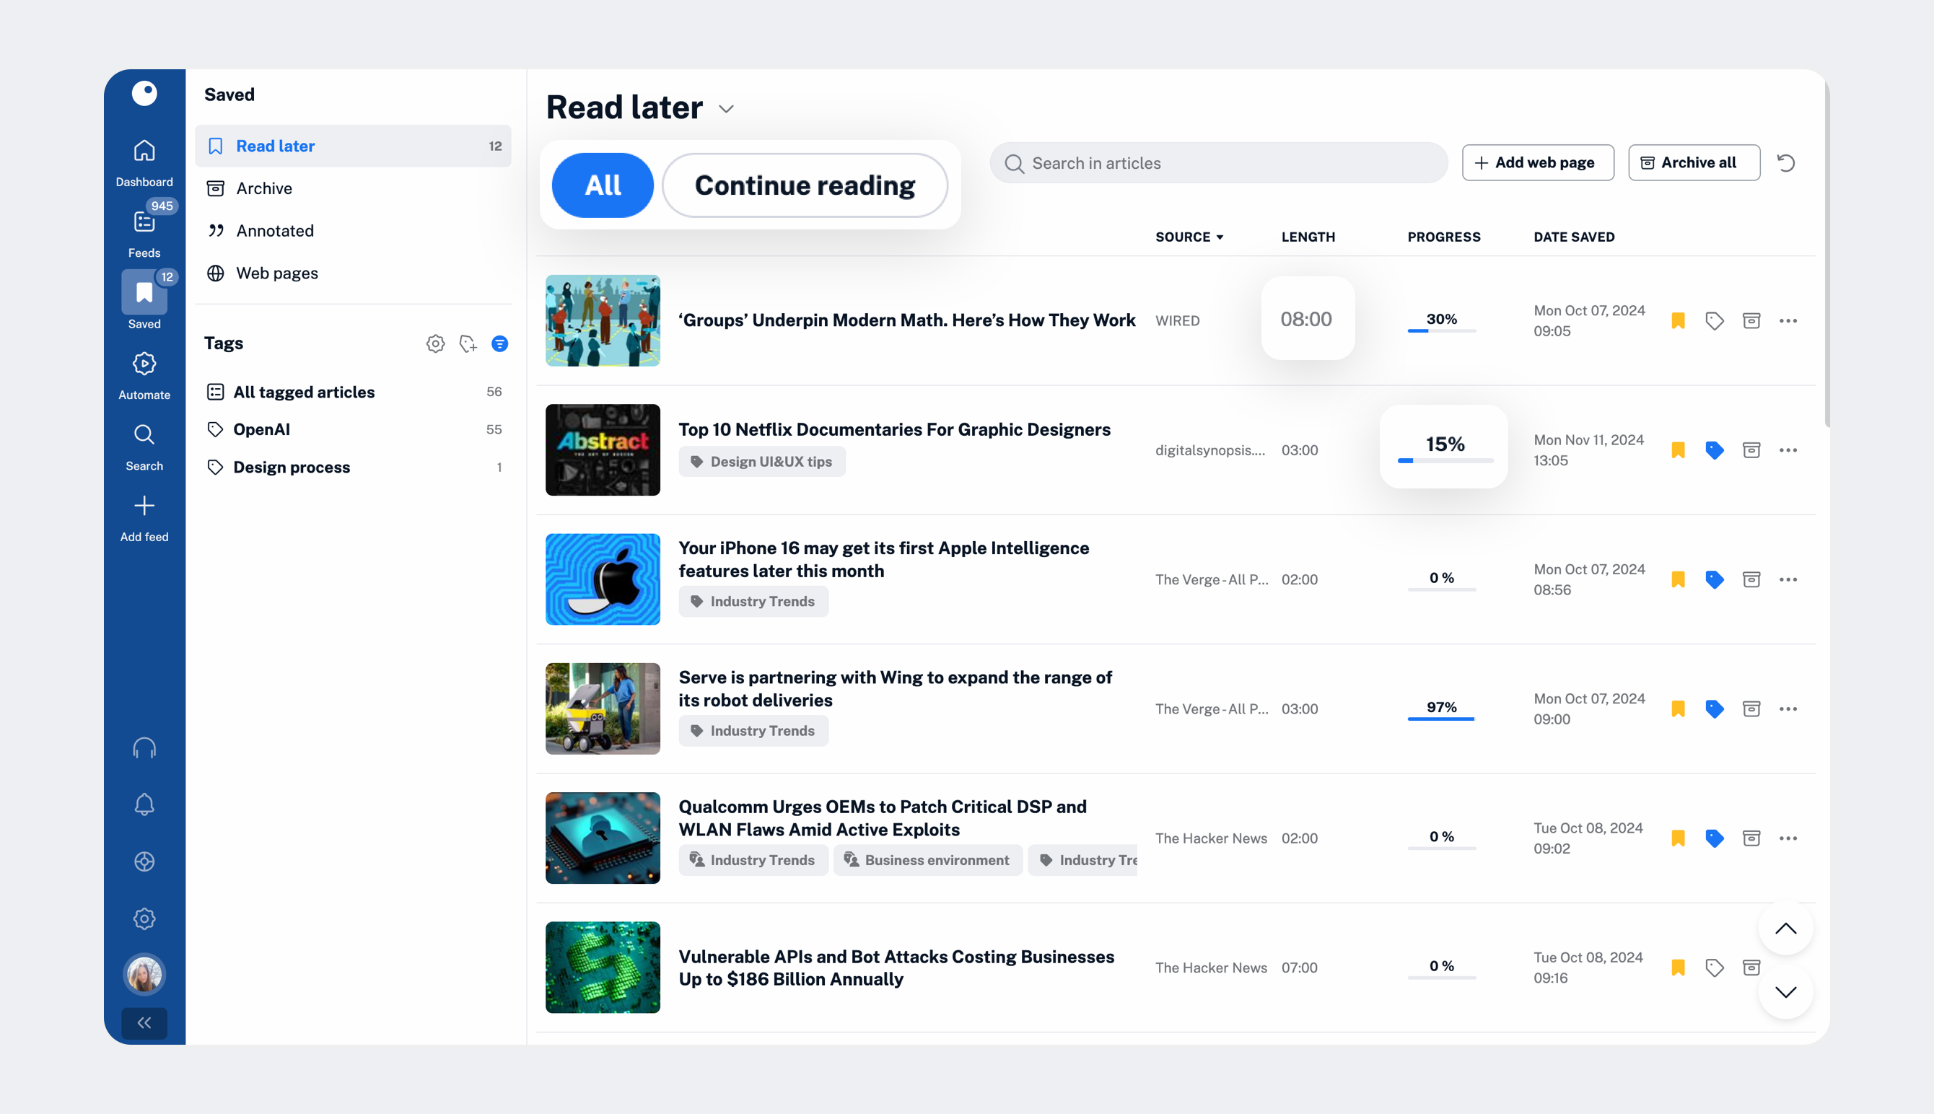Click the 97% progress bar on Serve article
1934x1114 pixels.
point(1441,719)
